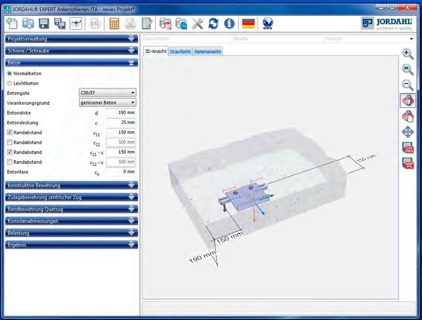Switch to the Seitenansicht tab

[x=208, y=52]
